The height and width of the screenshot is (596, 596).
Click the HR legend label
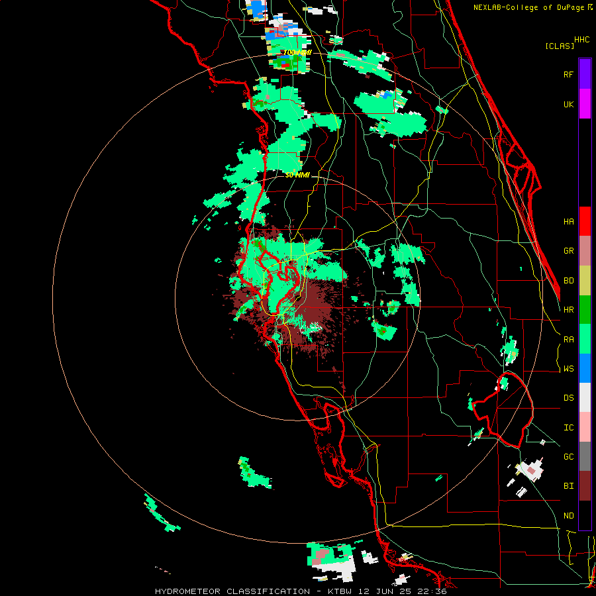(x=568, y=310)
